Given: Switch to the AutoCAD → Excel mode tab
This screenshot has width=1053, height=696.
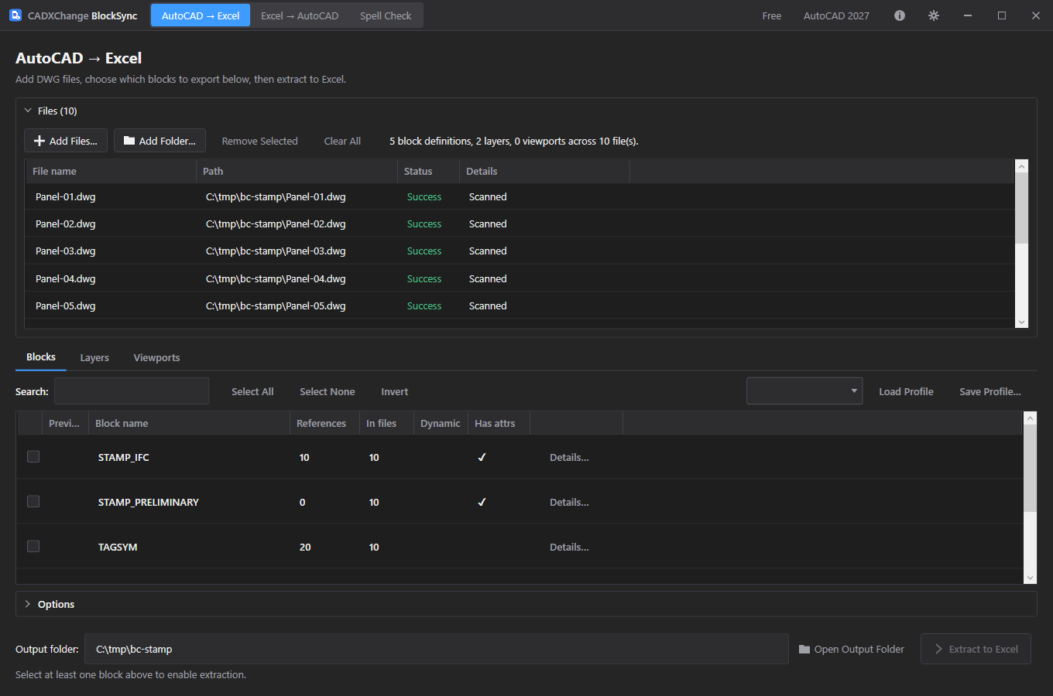Looking at the screenshot, I should [x=201, y=15].
